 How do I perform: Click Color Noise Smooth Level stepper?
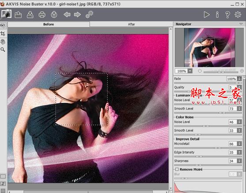239,130
